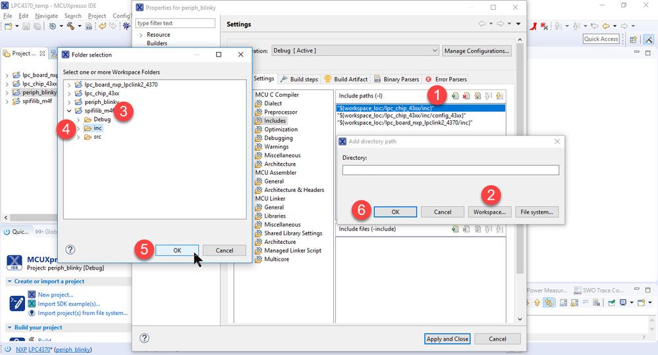658x355 pixels.
Task: Click the binary 010 file icon in toolbar
Action: pyautogui.click(x=89, y=26)
